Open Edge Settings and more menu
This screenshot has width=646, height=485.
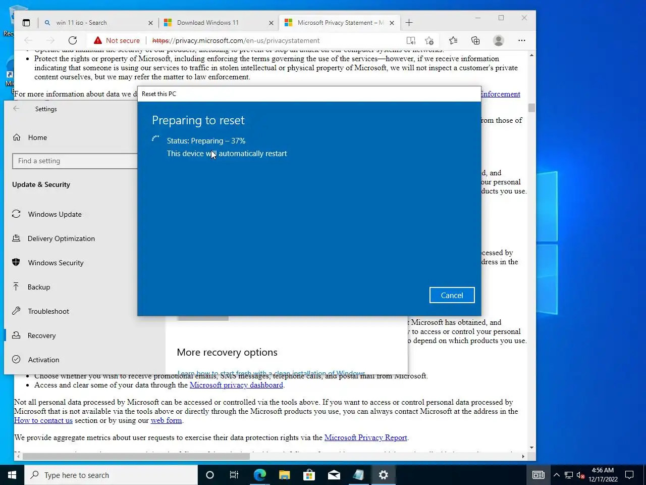tap(522, 40)
